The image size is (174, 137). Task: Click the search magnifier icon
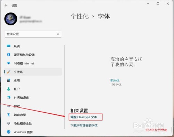tap(58, 34)
